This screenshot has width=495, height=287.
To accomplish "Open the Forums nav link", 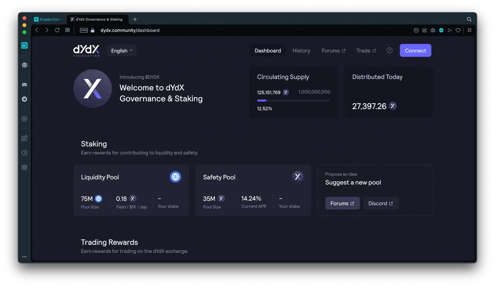I will click(334, 50).
